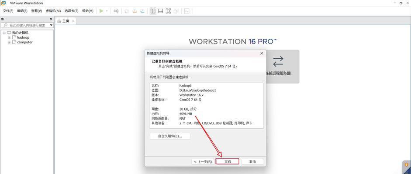
Task: Open the 查看(V) menu
Action: (36, 11)
